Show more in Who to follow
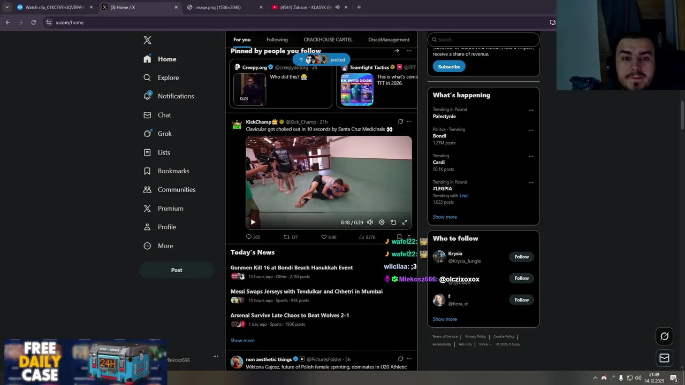 point(445,319)
